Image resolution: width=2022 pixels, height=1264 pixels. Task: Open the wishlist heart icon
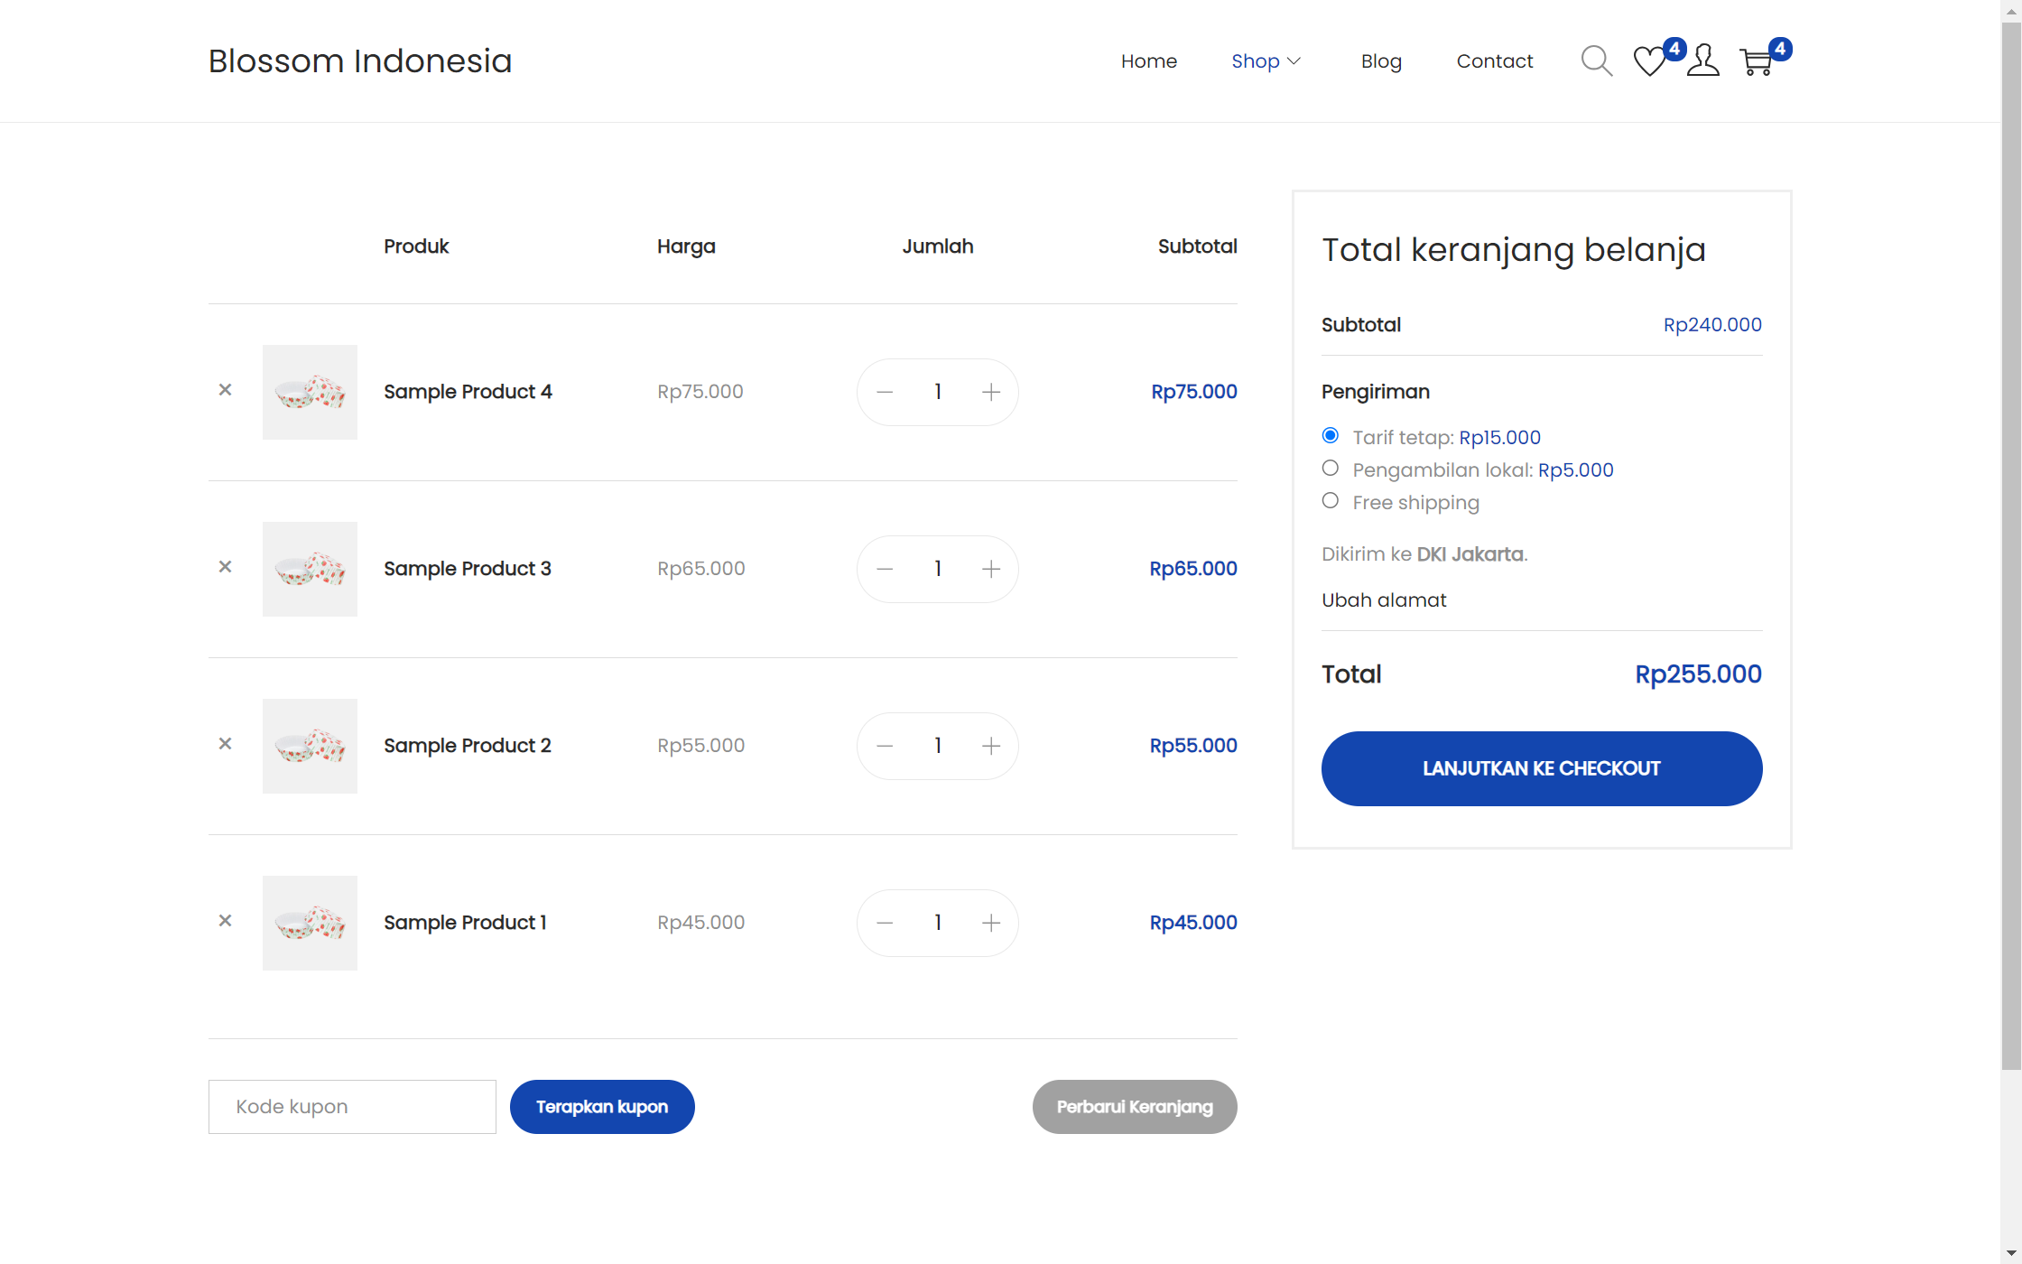point(1649,61)
